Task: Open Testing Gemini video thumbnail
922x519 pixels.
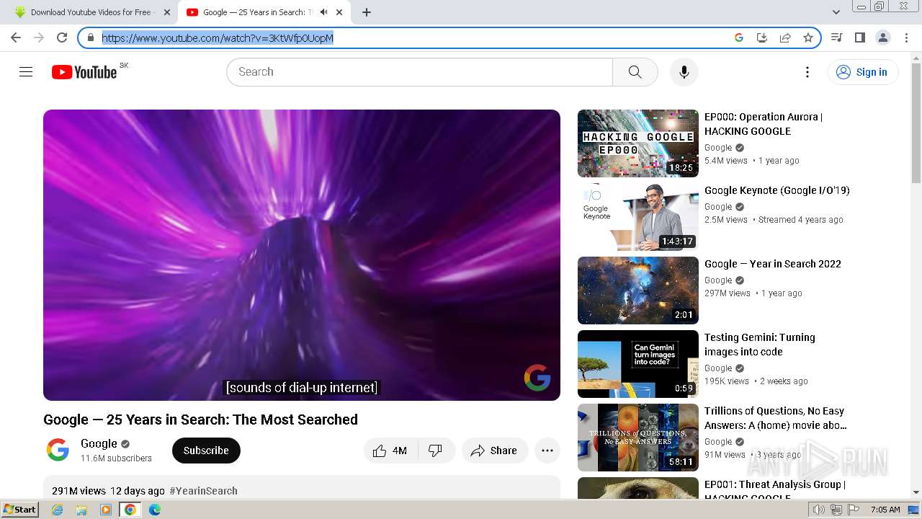Action: point(638,364)
